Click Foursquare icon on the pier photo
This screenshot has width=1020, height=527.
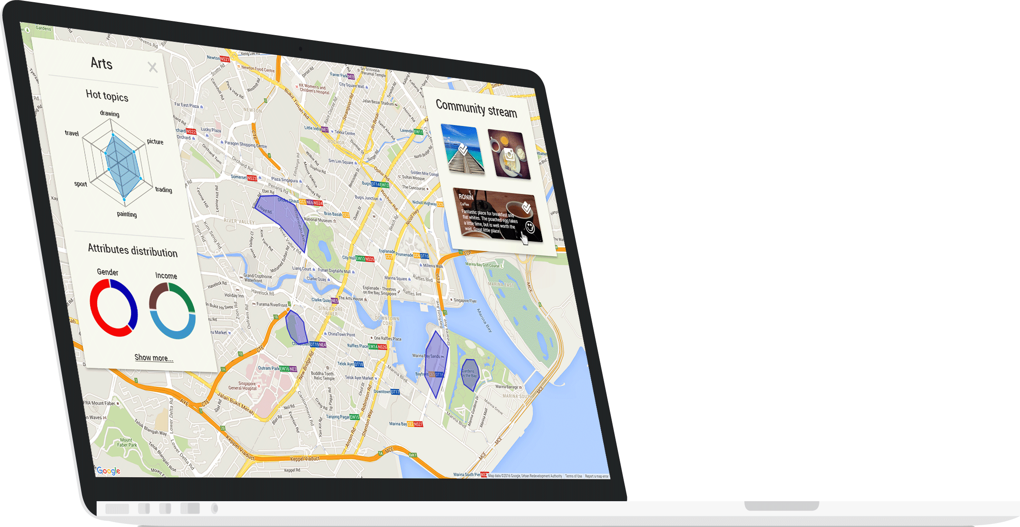[x=463, y=149]
